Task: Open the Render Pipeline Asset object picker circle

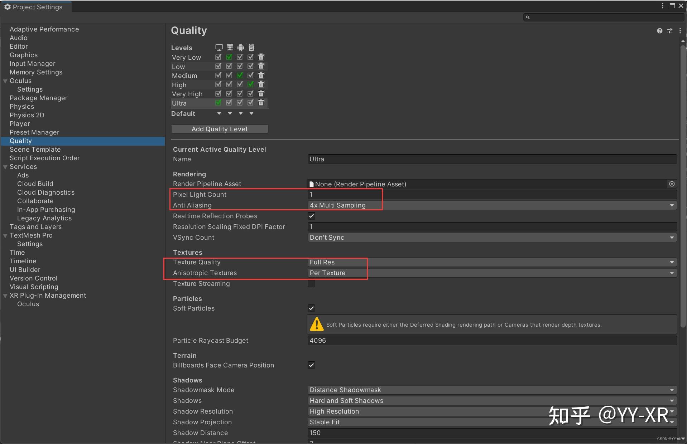Action: tap(672, 184)
